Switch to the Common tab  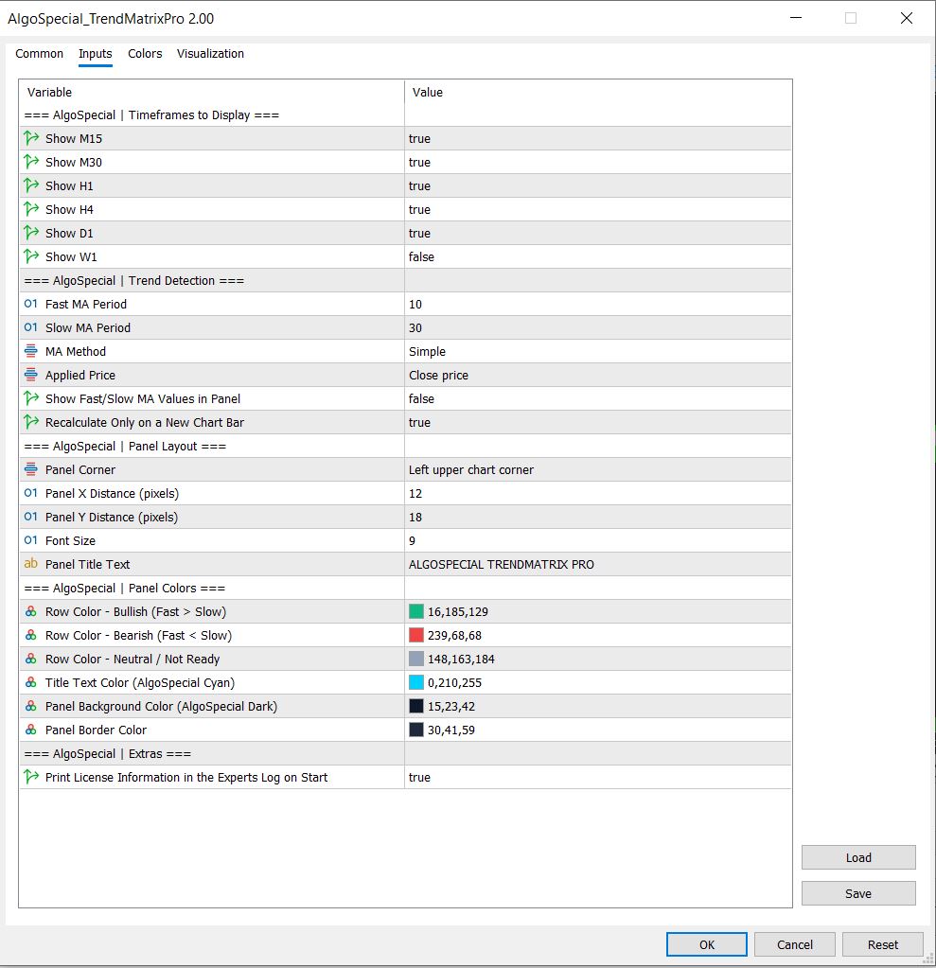[39, 54]
